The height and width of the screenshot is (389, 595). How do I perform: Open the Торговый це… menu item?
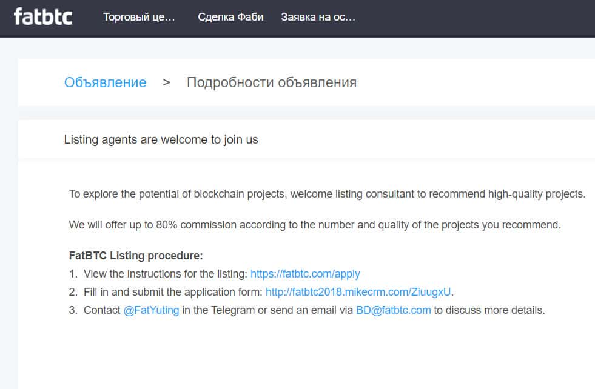pyautogui.click(x=139, y=17)
